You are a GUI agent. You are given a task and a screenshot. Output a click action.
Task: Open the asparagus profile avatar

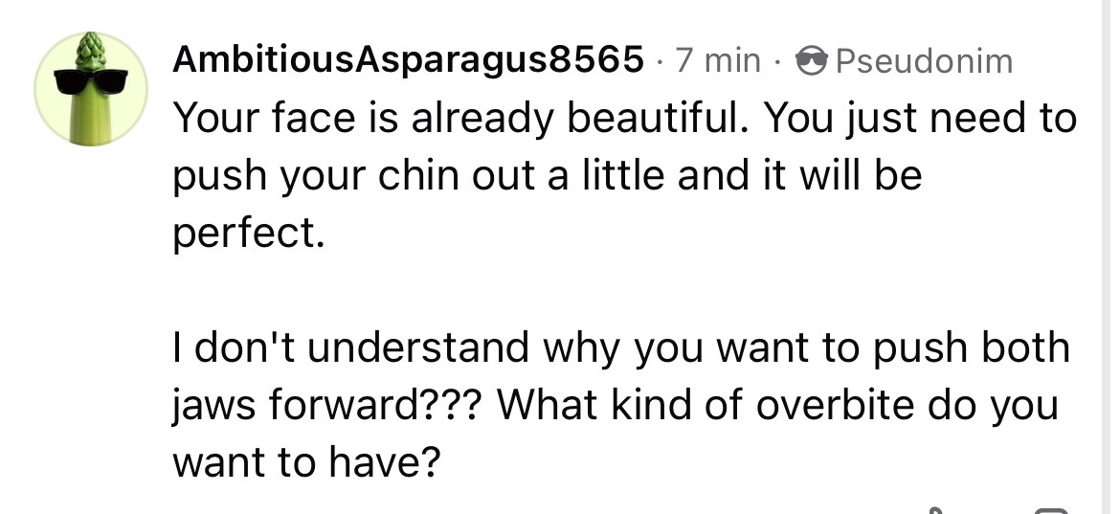pyautogui.click(x=91, y=89)
